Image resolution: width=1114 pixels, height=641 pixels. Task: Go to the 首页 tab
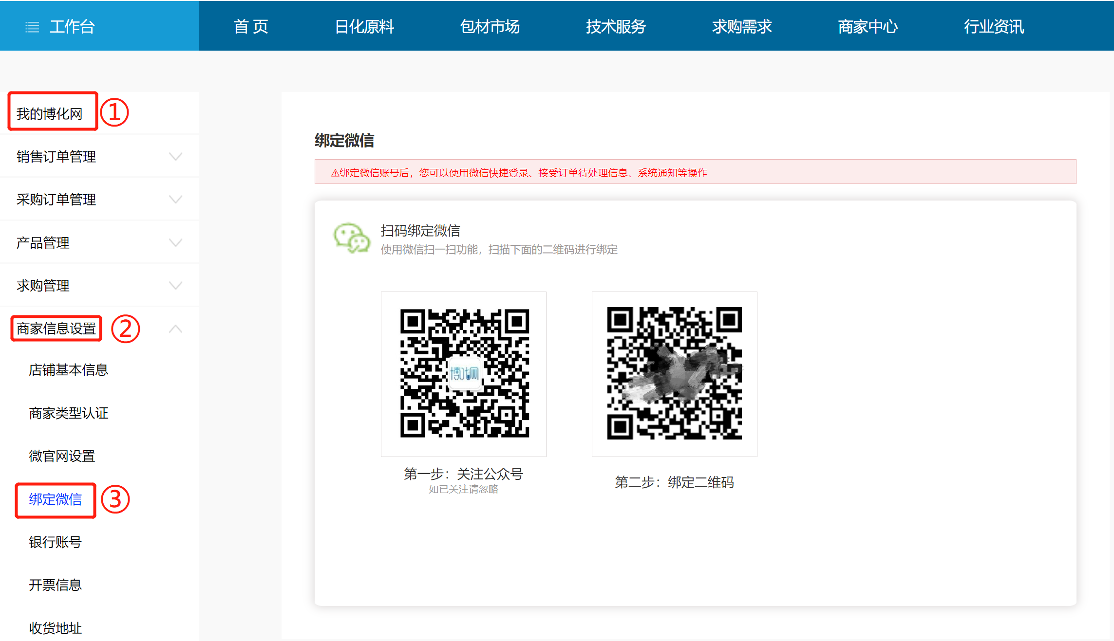[251, 26]
